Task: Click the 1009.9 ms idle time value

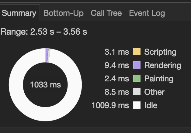Action: tap(110, 105)
